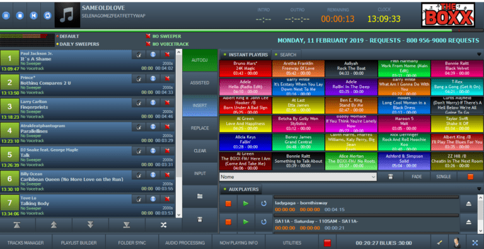Expand the Instant Players panel menu arrow
The width and height of the screenshot is (484, 249).
(x=479, y=54)
